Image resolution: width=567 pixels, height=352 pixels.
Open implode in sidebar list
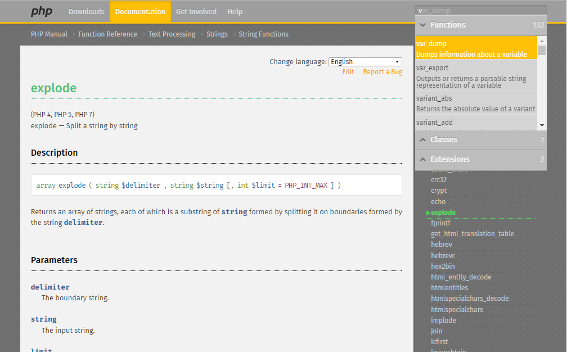(x=443, y=321)
